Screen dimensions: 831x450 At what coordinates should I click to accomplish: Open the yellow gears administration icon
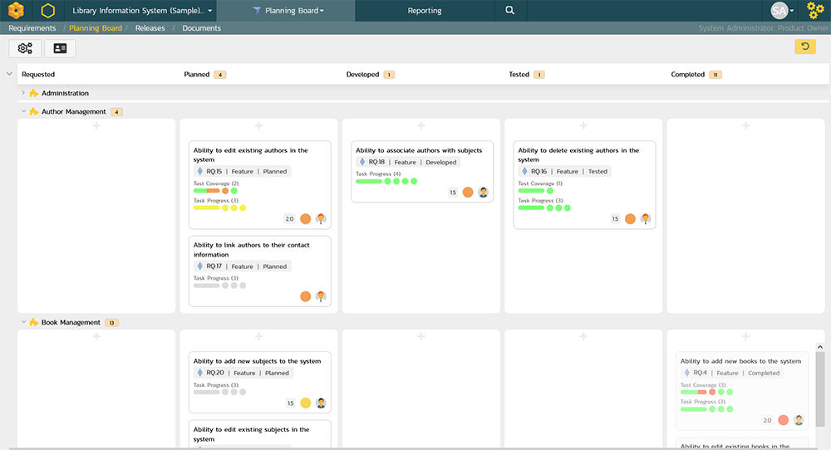pos(815,11)
